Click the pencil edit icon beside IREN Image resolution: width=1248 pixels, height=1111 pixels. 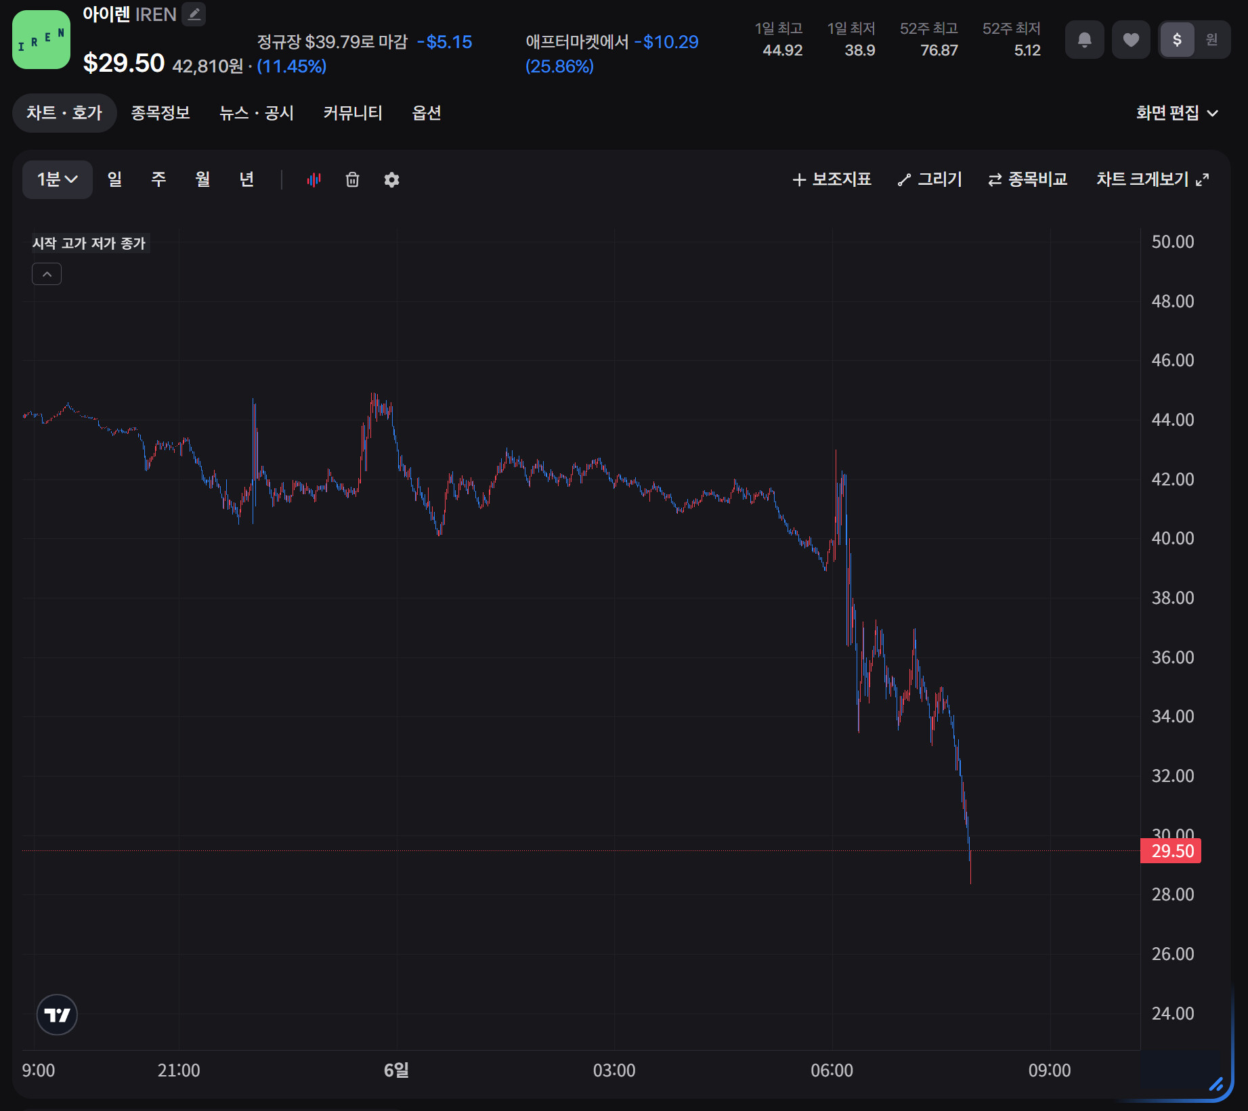(194, 14)
